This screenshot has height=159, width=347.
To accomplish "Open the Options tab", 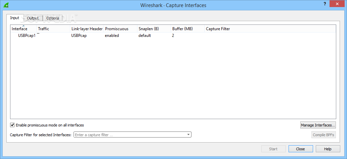I will tap(53, 18).
